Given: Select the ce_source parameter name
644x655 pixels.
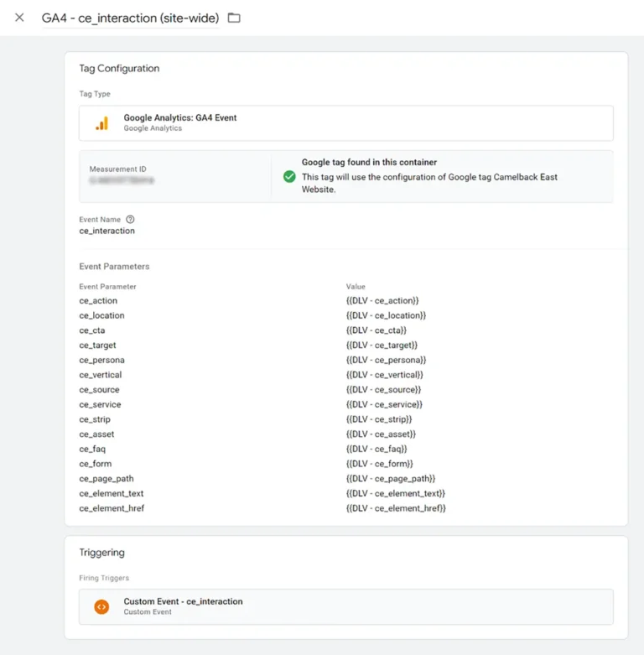Looking at the screenshot, I should [100, 390].
